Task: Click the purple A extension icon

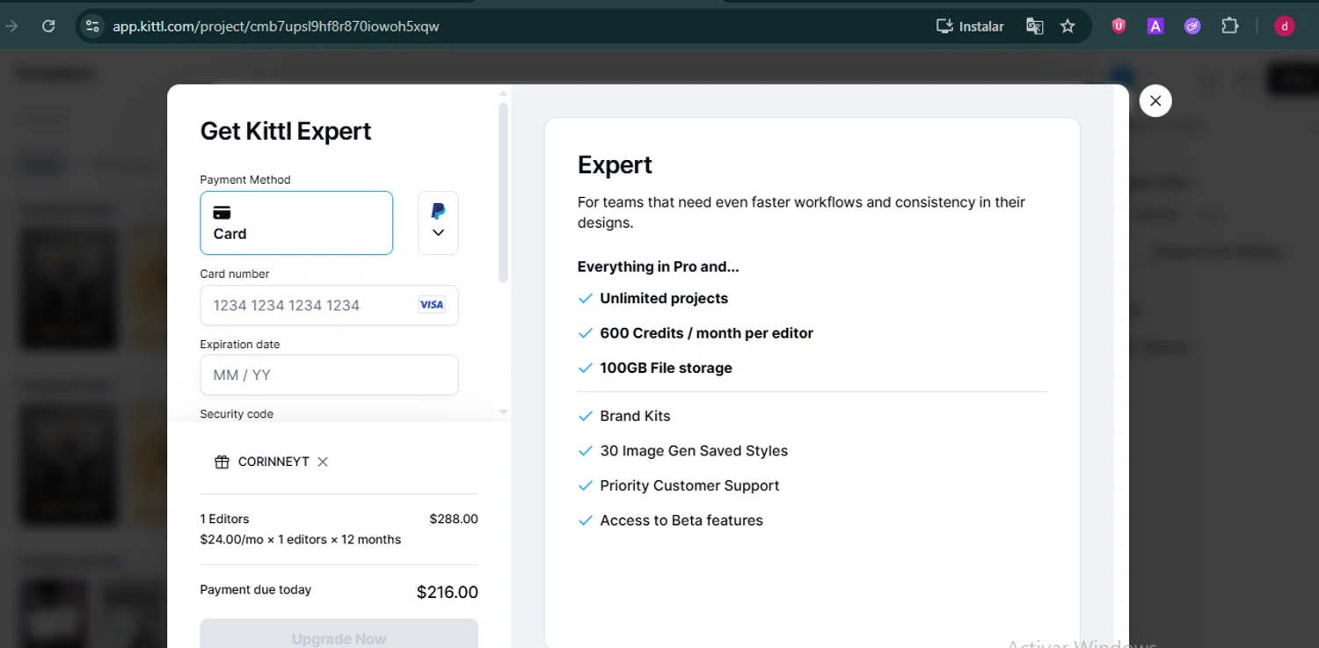Action: (1155, 26)
